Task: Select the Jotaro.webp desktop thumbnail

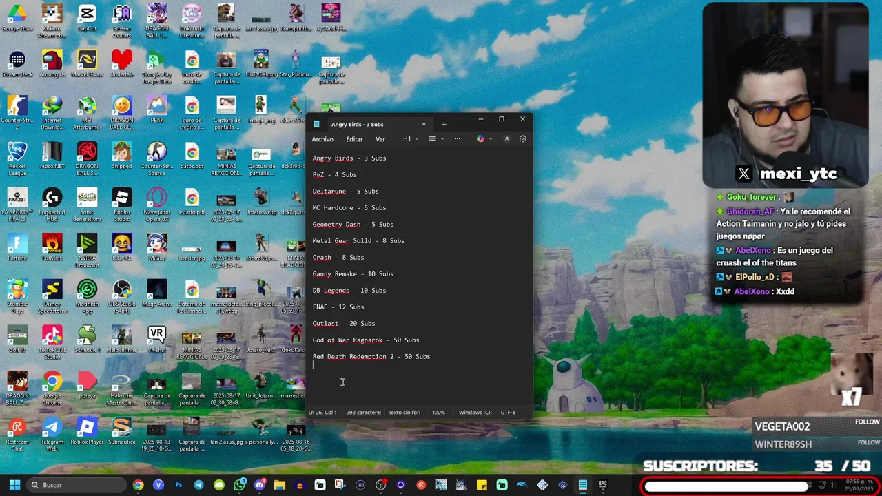Action: pyautogui.click(x=261, y=202)
